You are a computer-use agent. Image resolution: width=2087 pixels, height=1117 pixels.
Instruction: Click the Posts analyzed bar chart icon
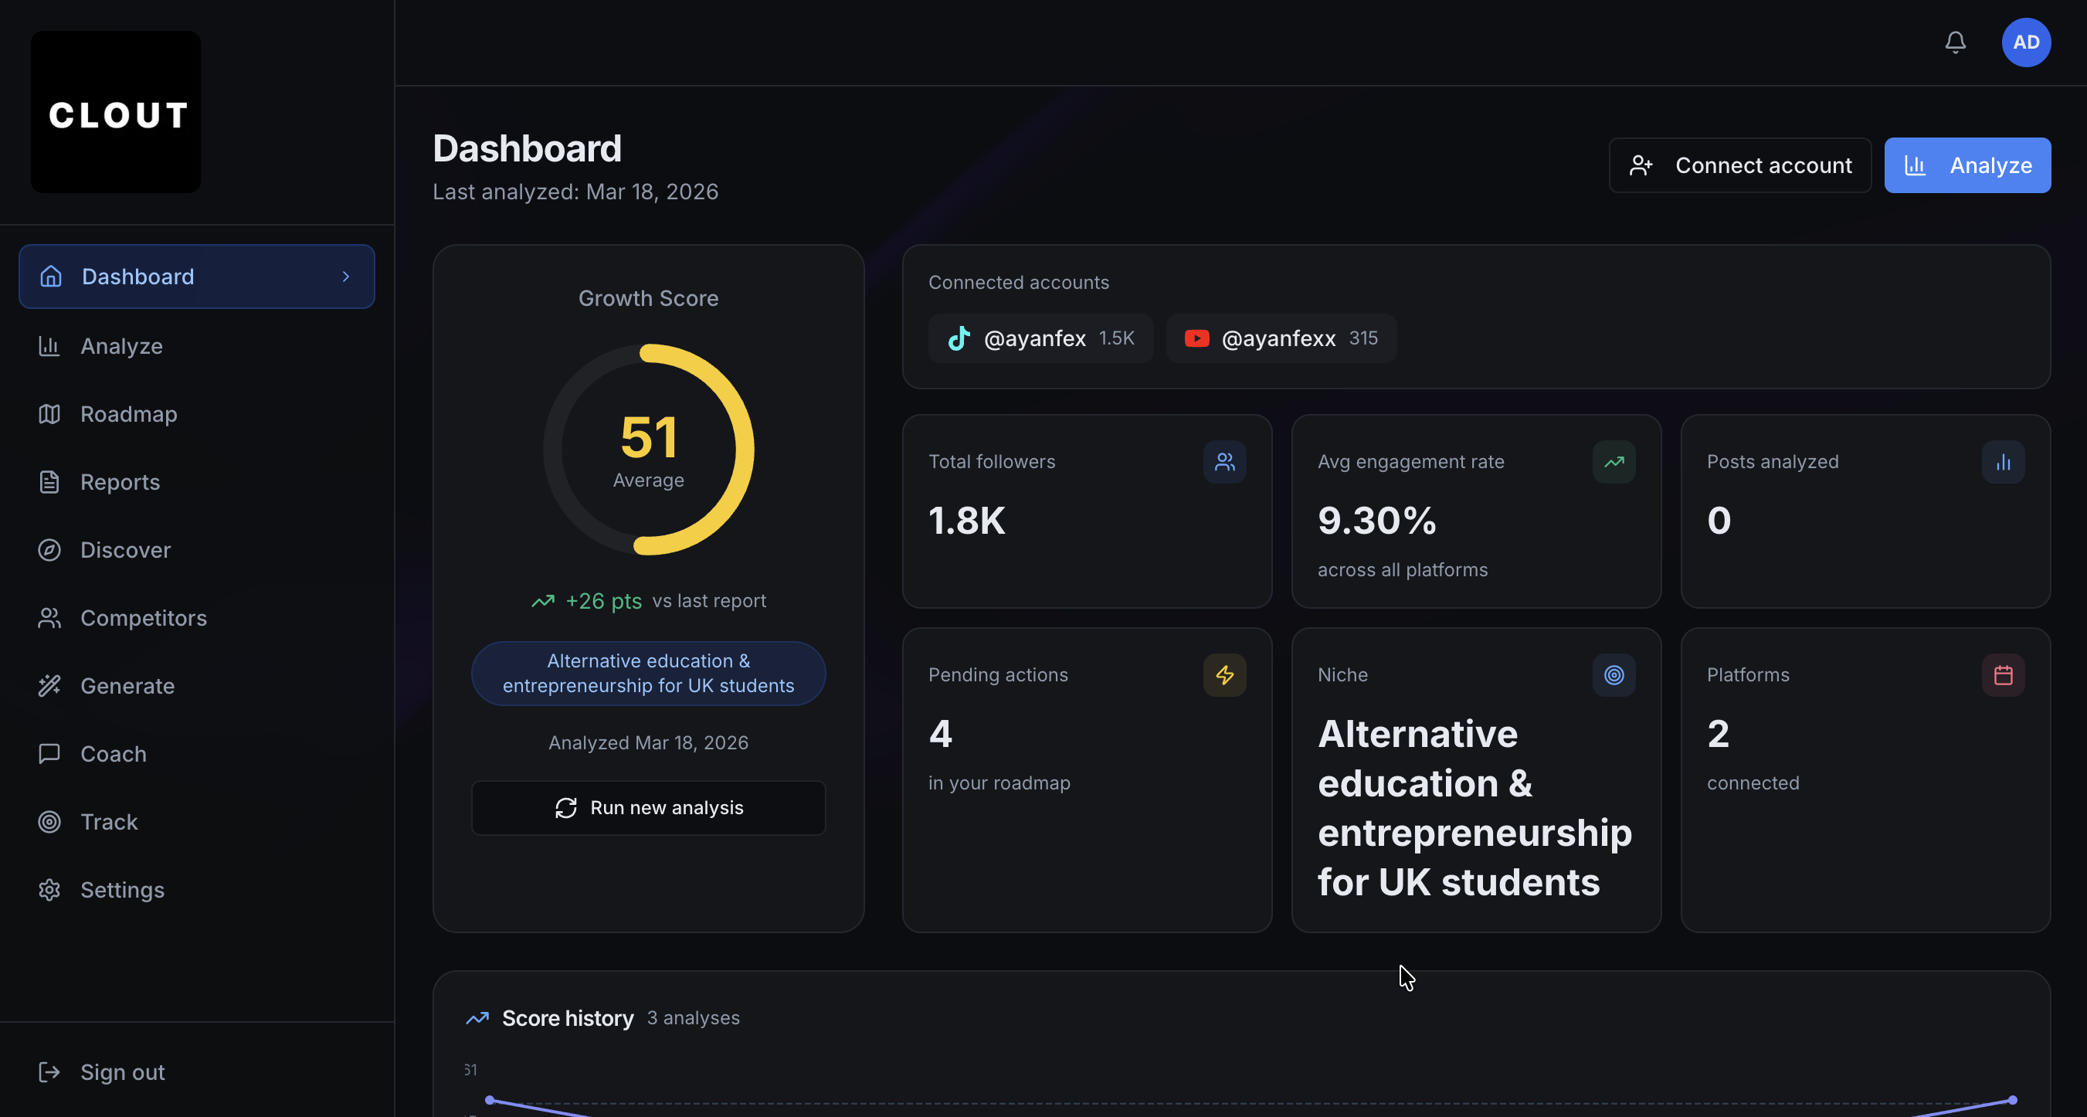pyautogui.click(x=2003, y=462)
